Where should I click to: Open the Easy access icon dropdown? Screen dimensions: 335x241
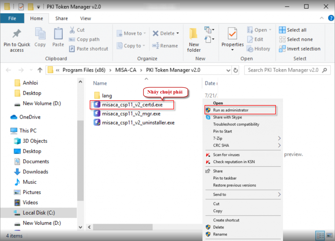(x=209, y=40)
